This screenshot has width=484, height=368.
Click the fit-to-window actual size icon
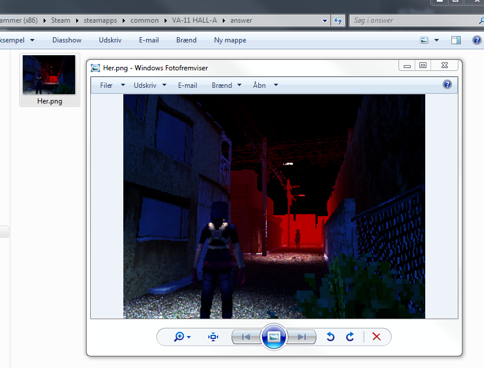213,337
